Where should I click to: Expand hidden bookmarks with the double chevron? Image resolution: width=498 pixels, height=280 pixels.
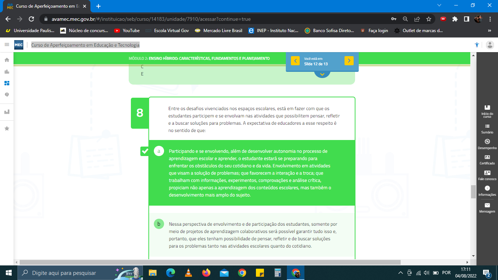(489, 31)
